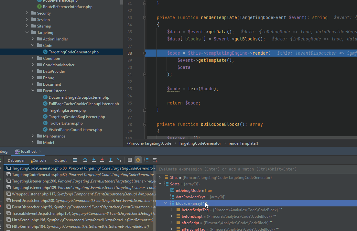Switch to the Output tab
Viewport: 357px width, 231px height.
60,160
